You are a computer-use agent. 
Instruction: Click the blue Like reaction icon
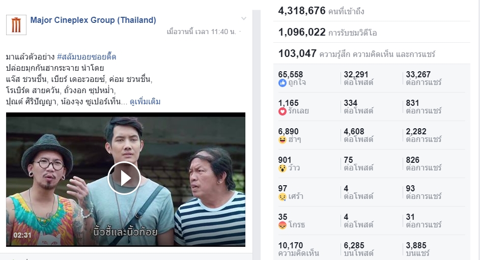pyautogui.click(x=282, y=82)
